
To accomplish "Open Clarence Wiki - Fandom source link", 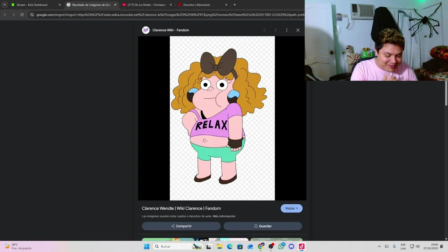I will pyautogui.click(x=171, y=30).
